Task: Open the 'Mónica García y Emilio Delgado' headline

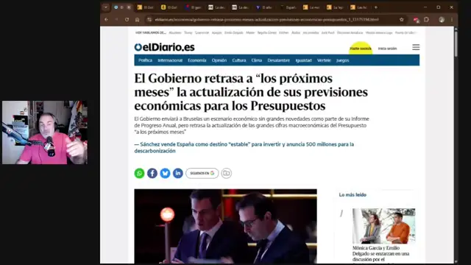Action: pos(381,254)
